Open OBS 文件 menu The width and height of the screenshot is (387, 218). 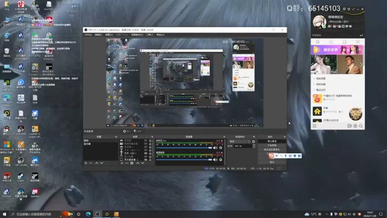click(88, 35)
